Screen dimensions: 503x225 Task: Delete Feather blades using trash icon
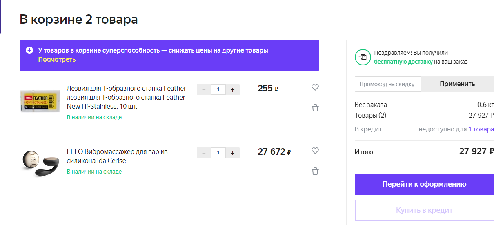(x=315, y=108)
